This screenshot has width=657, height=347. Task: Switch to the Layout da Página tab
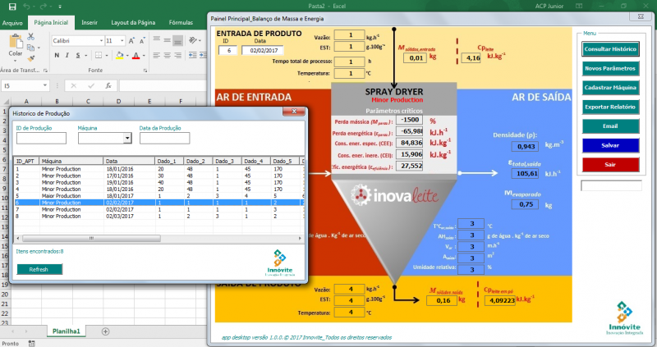pos(131,23)
